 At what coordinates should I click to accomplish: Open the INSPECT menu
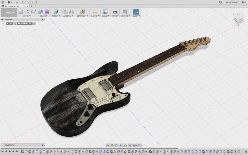pyautogui.click(x=95, y=16)
